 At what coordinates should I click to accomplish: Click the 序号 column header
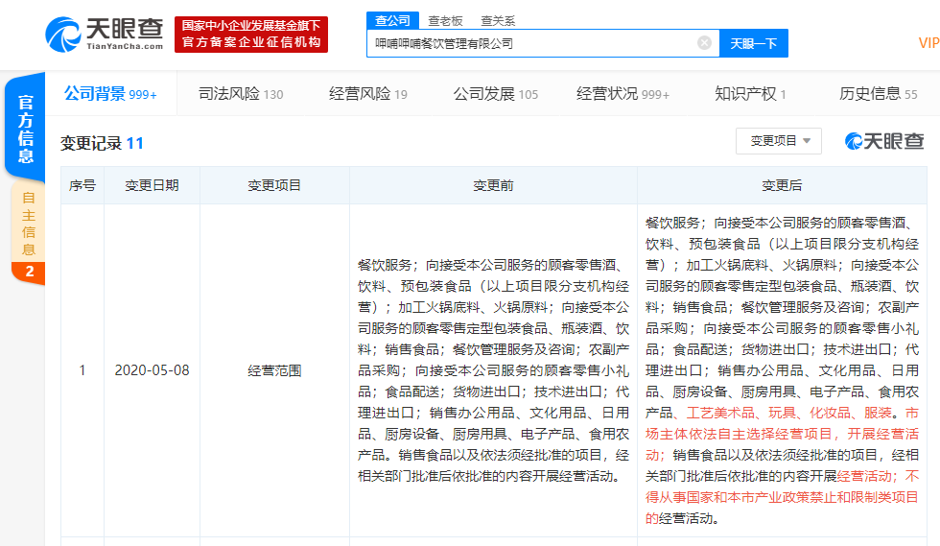[82, 185]
